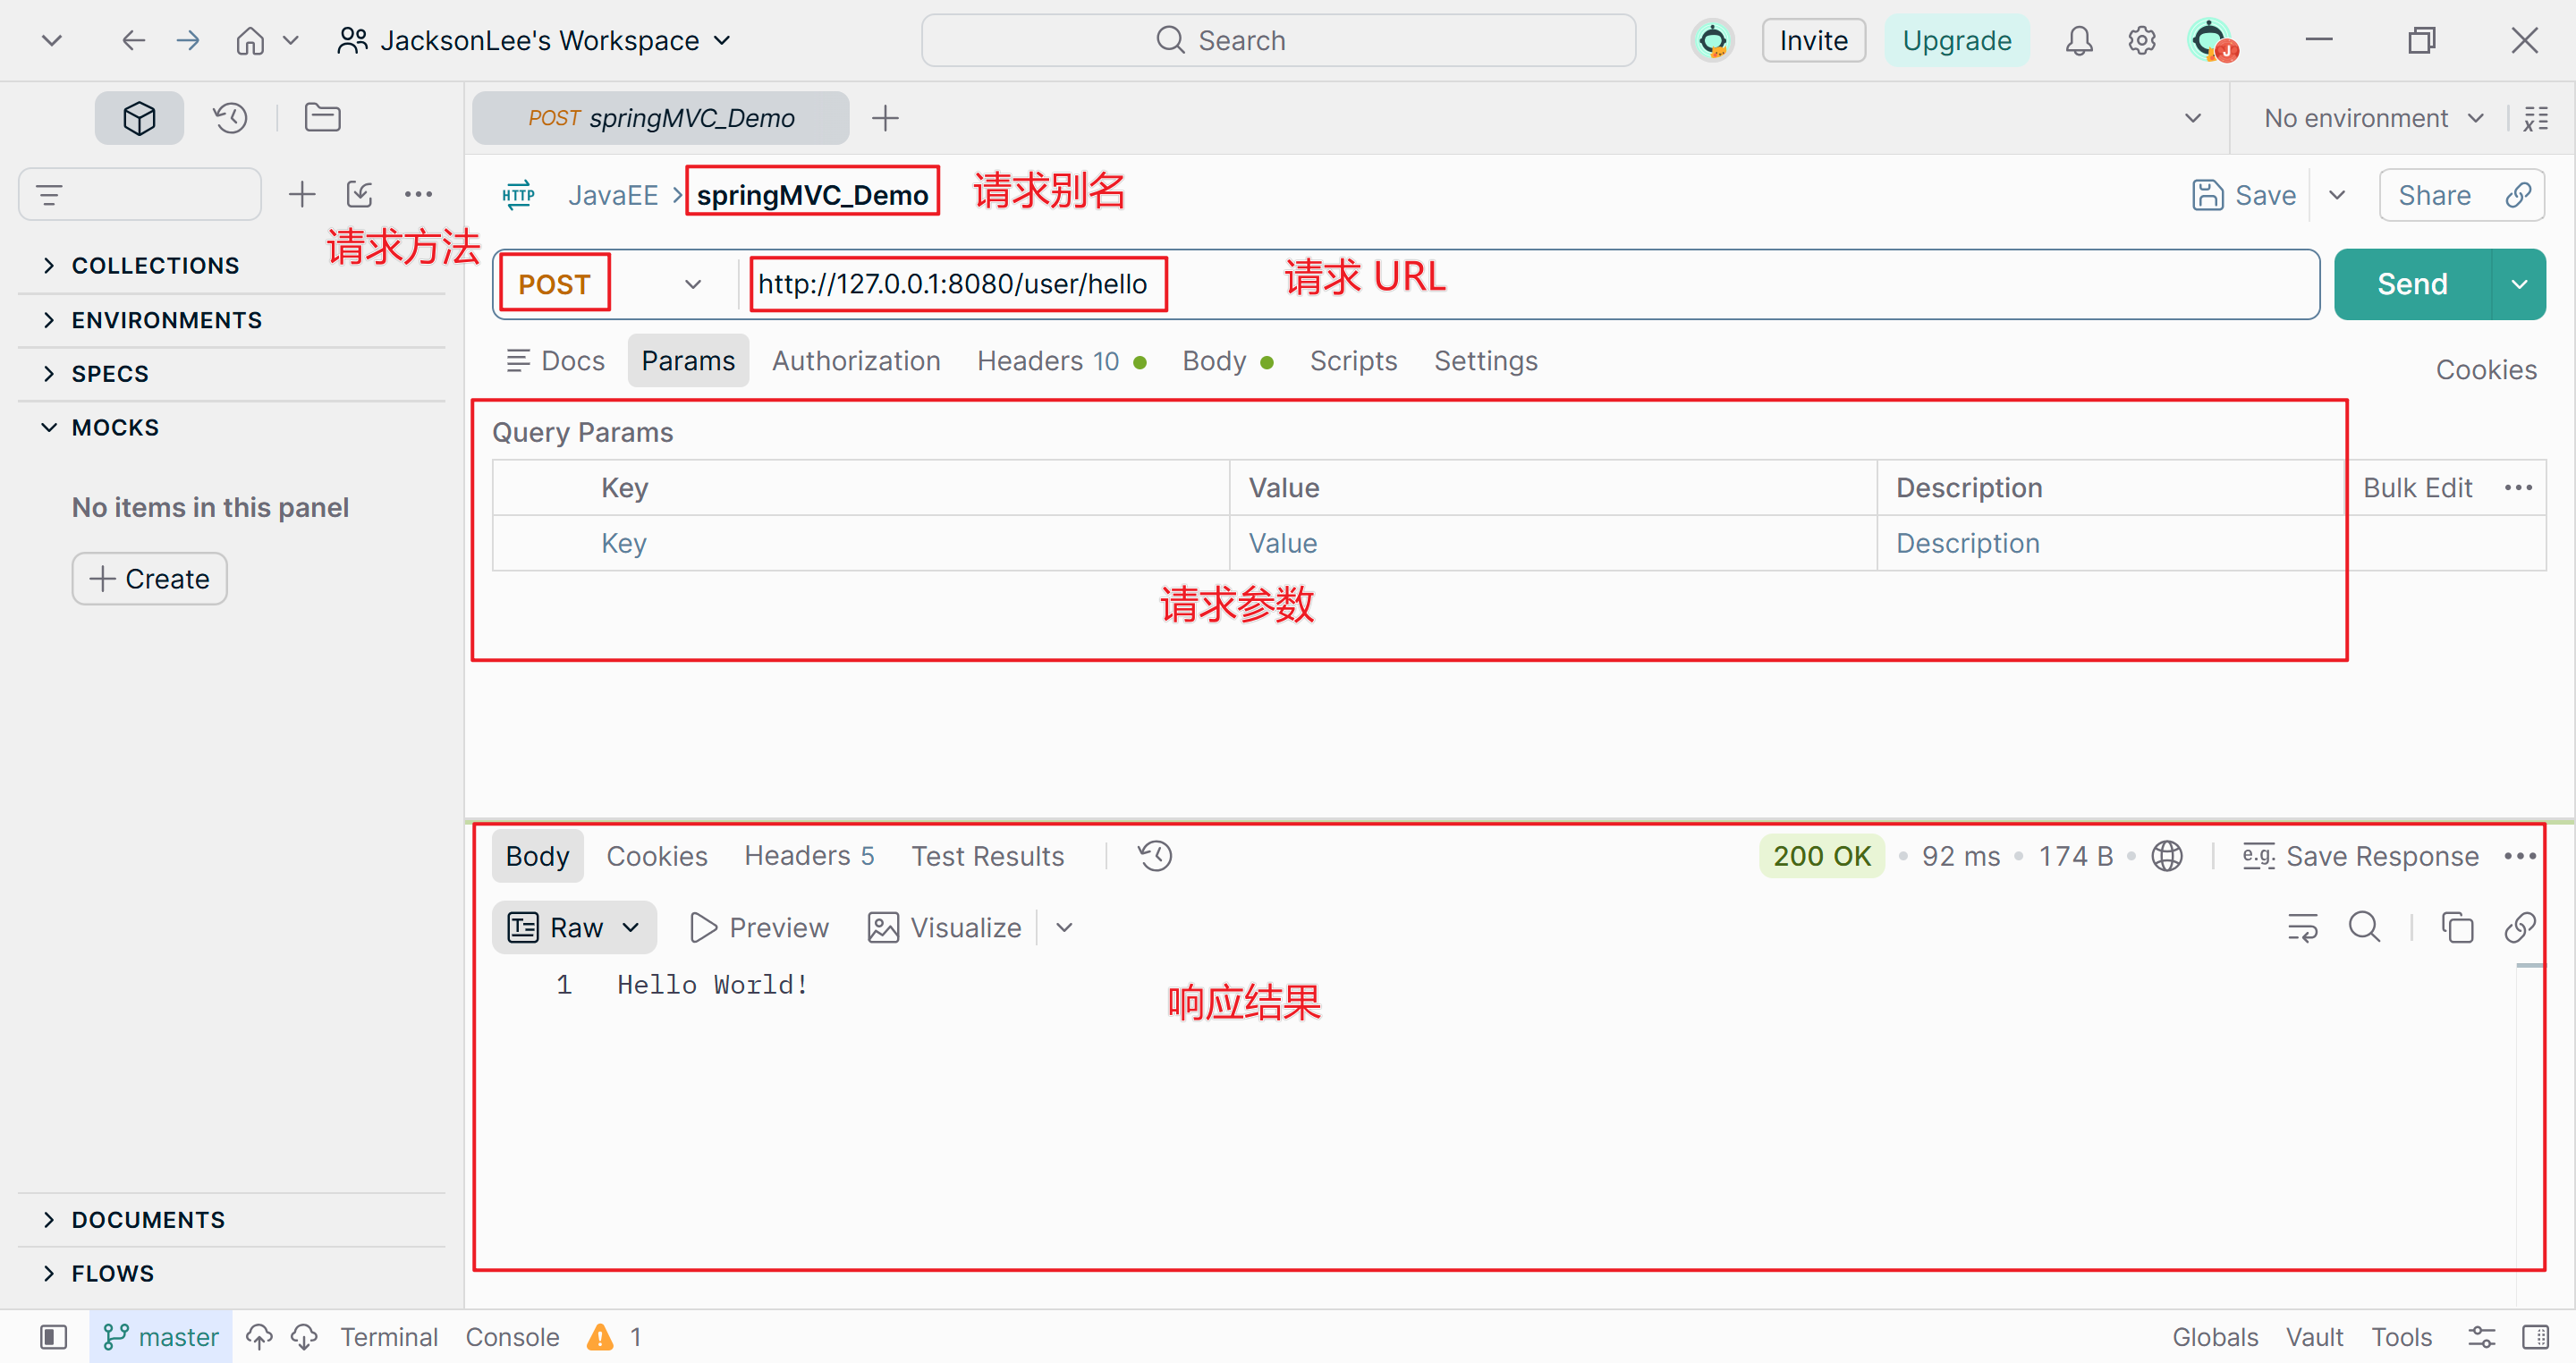Copy the request link icon next to Share
Viewport: 2576px width, 1363px height.
pyautogui.click(x=2518, y=195)
